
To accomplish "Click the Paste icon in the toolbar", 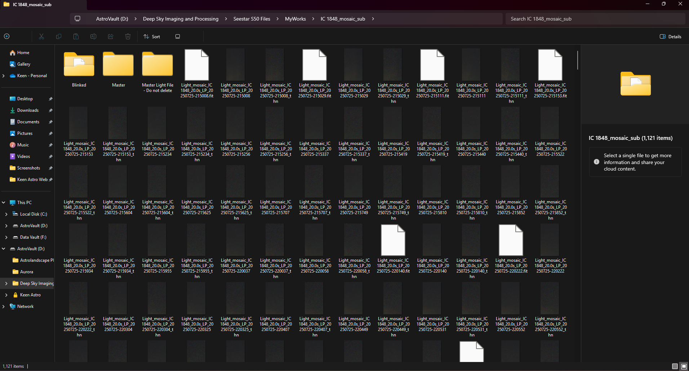I will [x=76, y=36].
